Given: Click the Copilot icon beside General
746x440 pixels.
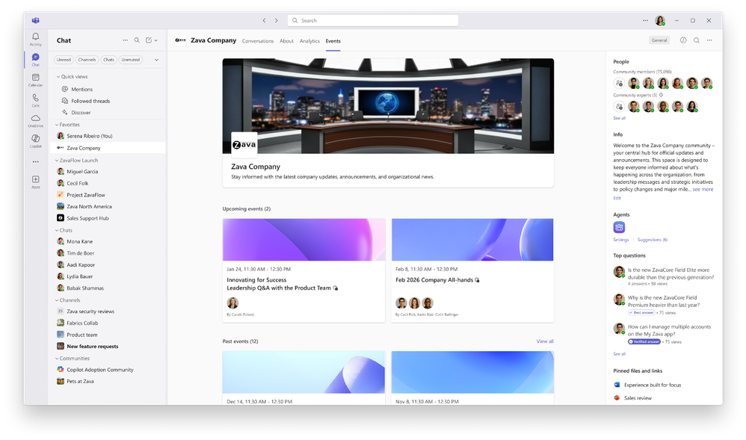Looking at the screenshot, I should click(683, 40).
